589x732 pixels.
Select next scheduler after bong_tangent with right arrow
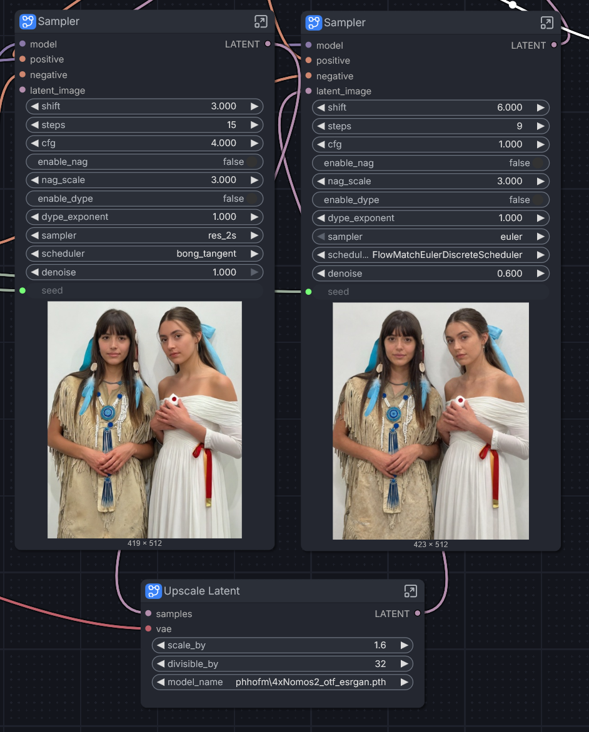[254, 254]
